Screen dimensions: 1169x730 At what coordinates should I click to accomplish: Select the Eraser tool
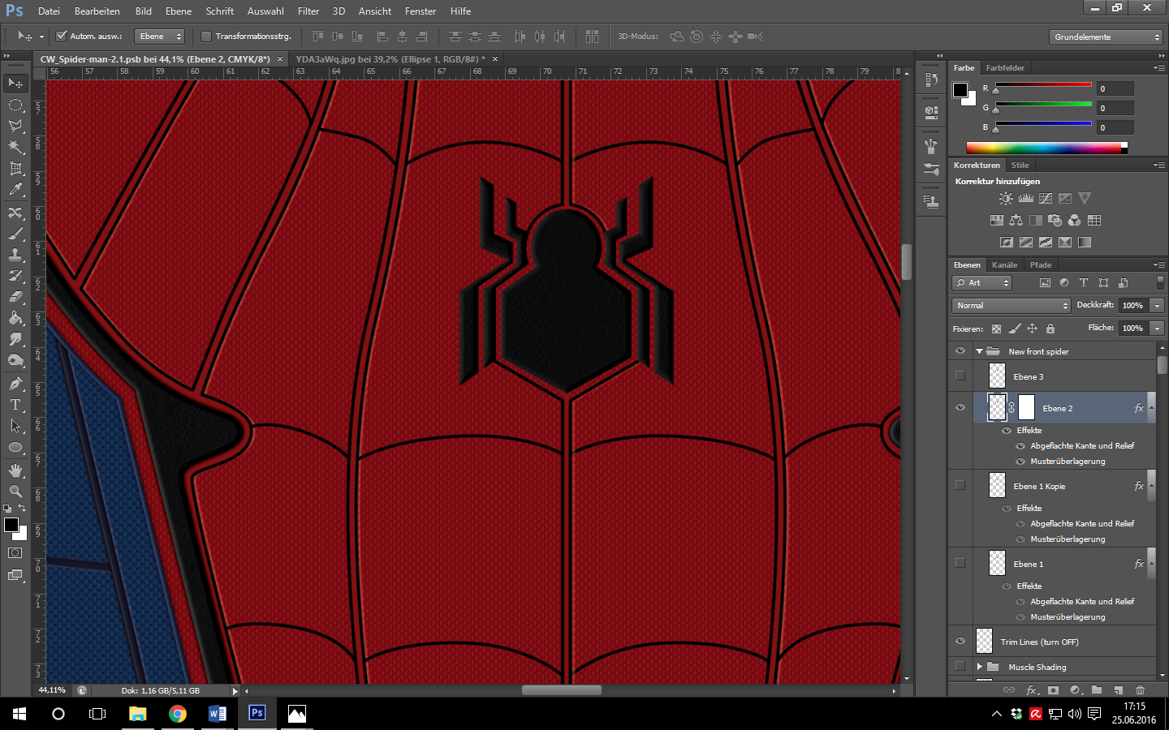coord(15,297)
